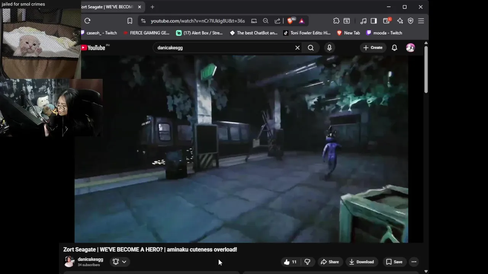Open FIERCE GAMING GE... bookmark
The image size is (488, 274).
tap(146, 33)
